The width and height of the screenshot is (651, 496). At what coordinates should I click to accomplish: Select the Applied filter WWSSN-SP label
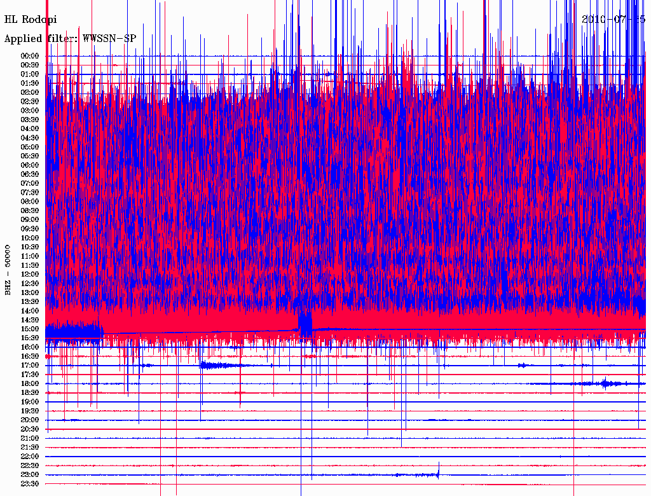70,38
